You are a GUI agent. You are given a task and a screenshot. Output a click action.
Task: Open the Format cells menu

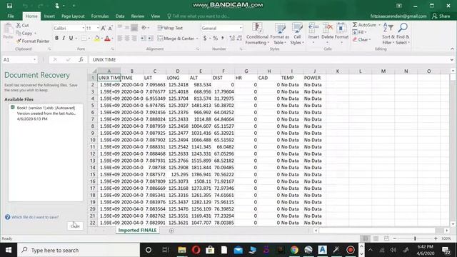pyautogui.click(x=341, y=34)
